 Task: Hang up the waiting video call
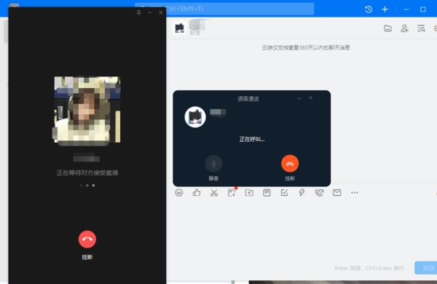pos(87,239)
